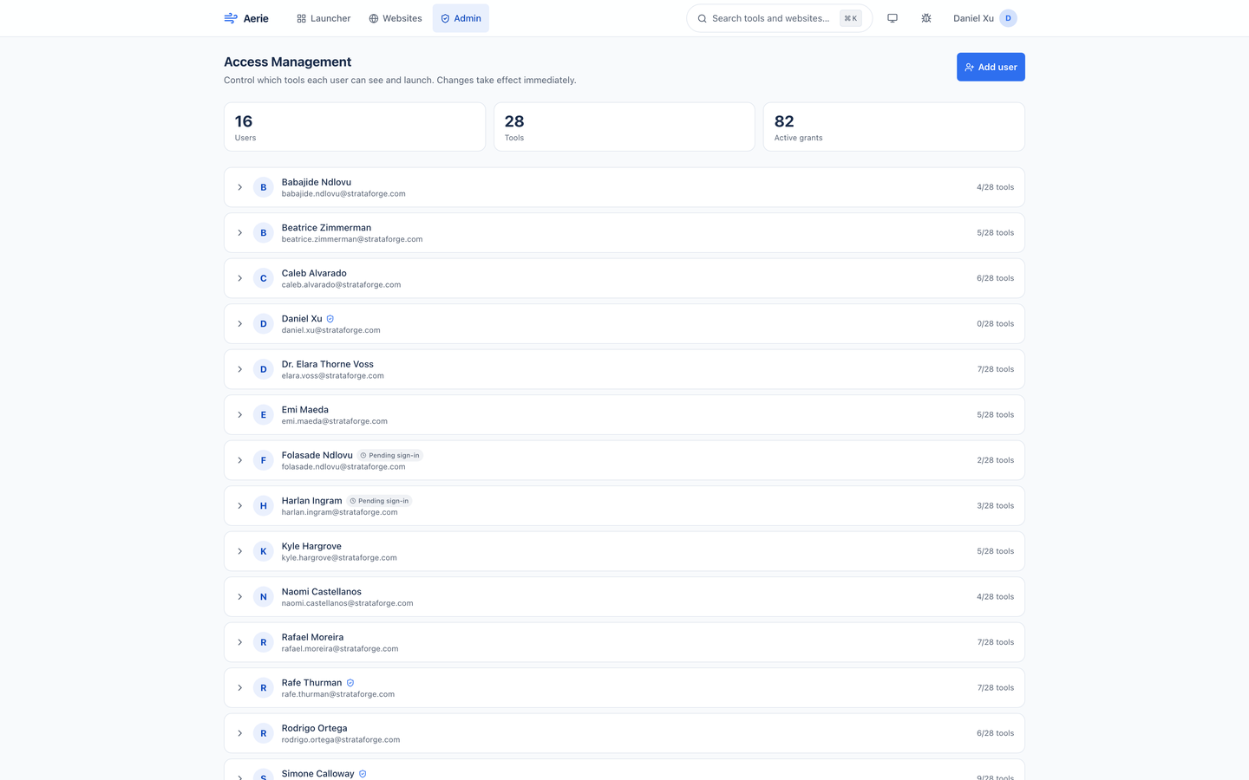Viewport: 1249px width, 780px height.
Task: Click the 5/28 tools count for Beatrice Zimmerman
Action: coord(996,233)
